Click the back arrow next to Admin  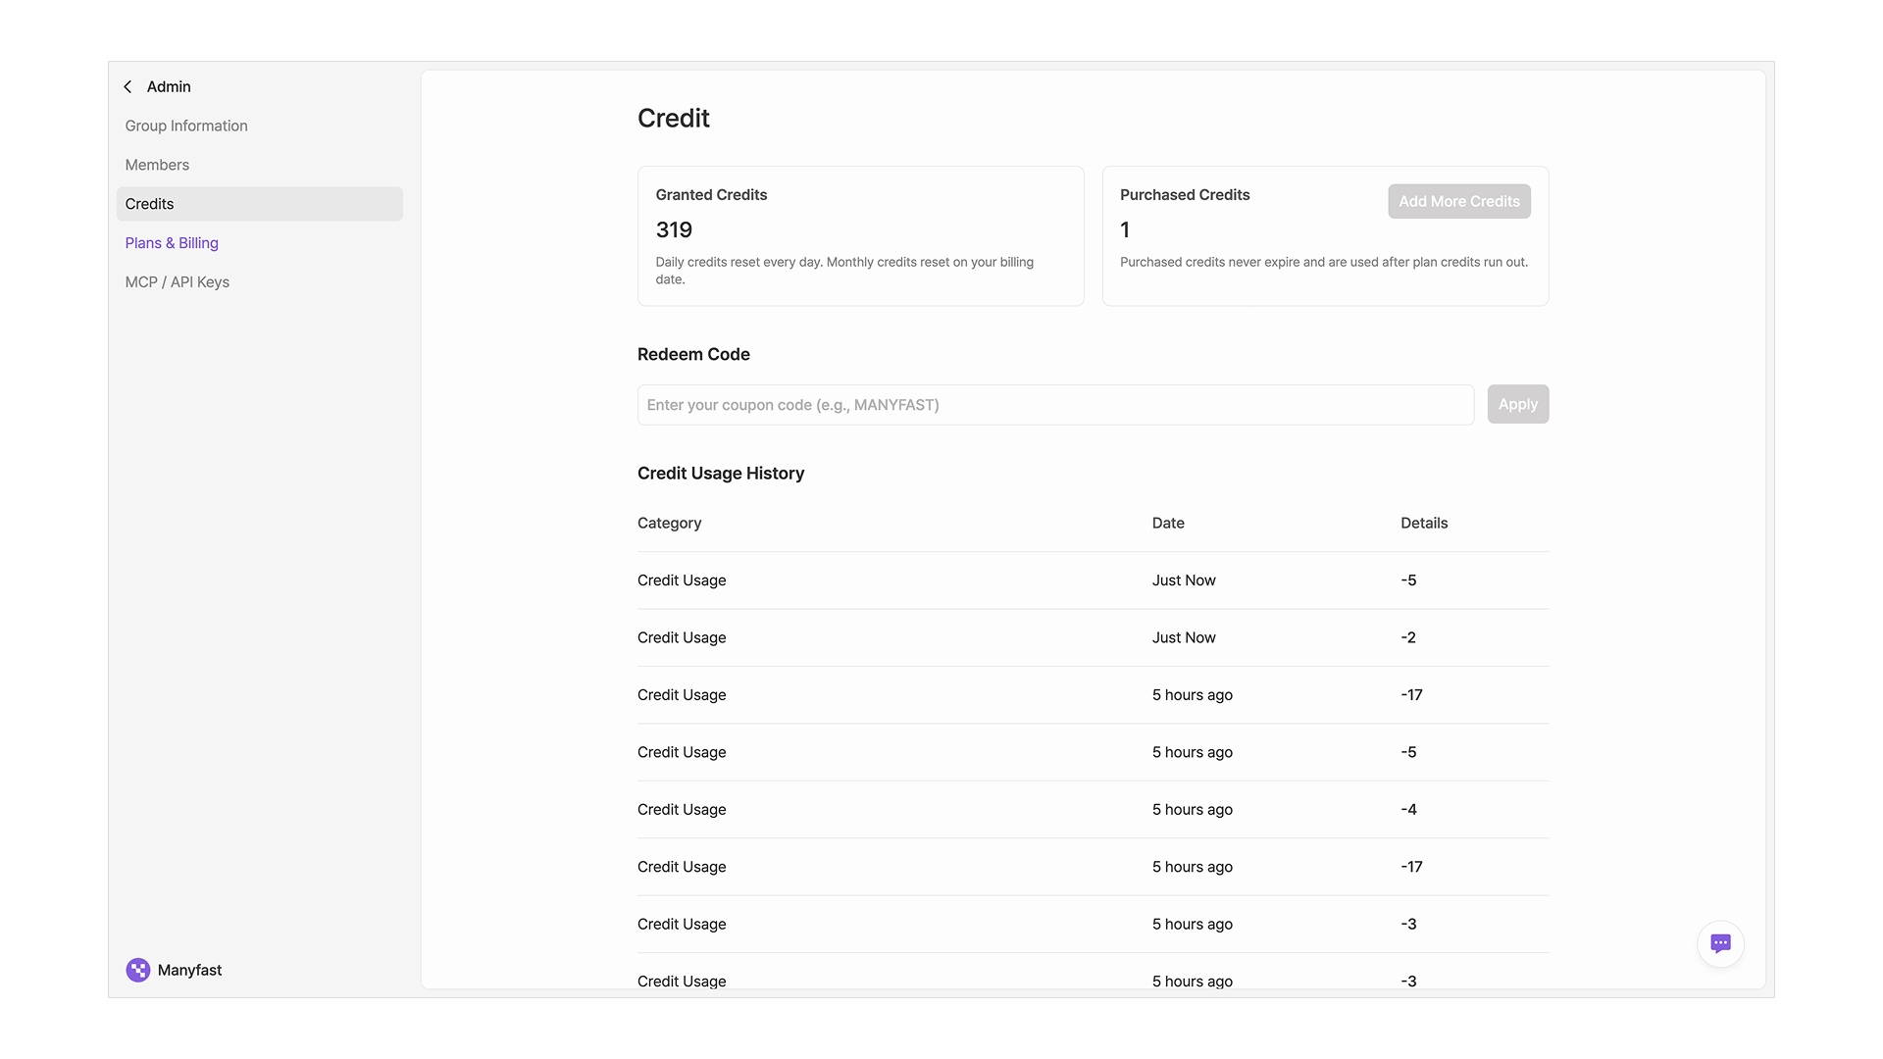point(127,87)
